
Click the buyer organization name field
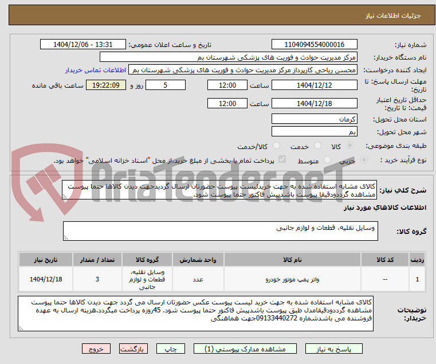(x=229, y=57)
